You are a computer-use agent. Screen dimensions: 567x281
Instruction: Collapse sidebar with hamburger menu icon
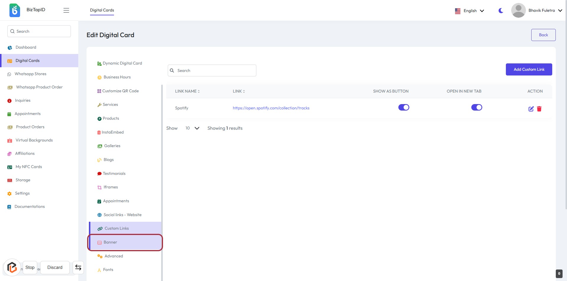(66, 10)
